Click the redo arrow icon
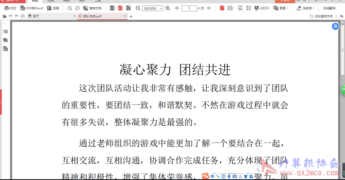The image size is (345, 180). coord(16,16)
